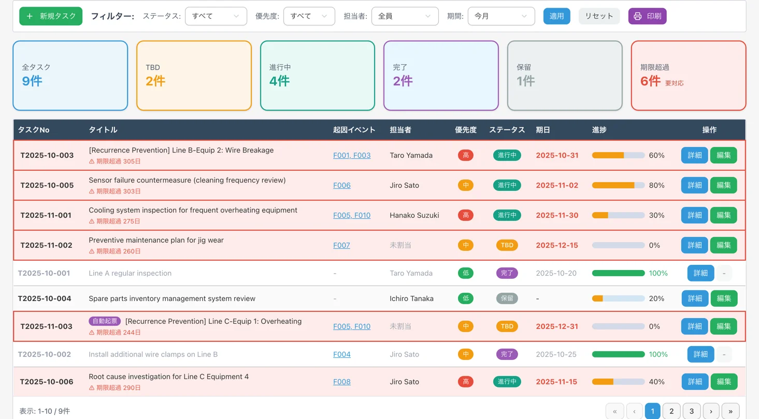Viewport: 759px width, 419px height.
Task: Go to pagination page 3
Action: point(691,411)
